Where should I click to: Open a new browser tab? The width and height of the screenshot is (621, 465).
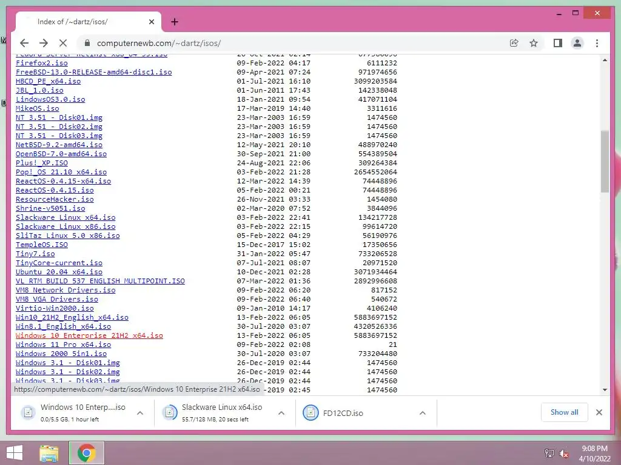[x=175, y=22]
